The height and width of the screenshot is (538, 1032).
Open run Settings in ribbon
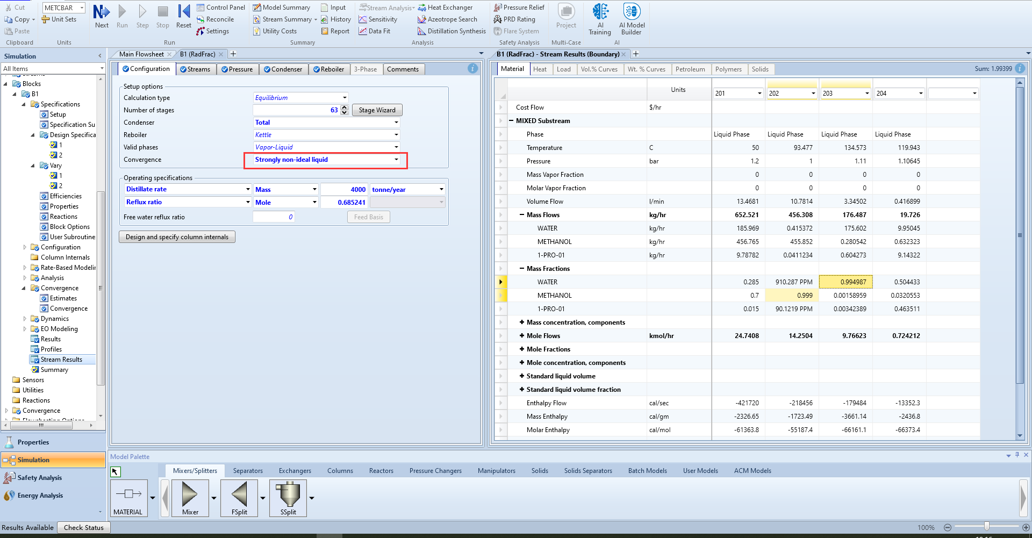(x=213, y=31)
